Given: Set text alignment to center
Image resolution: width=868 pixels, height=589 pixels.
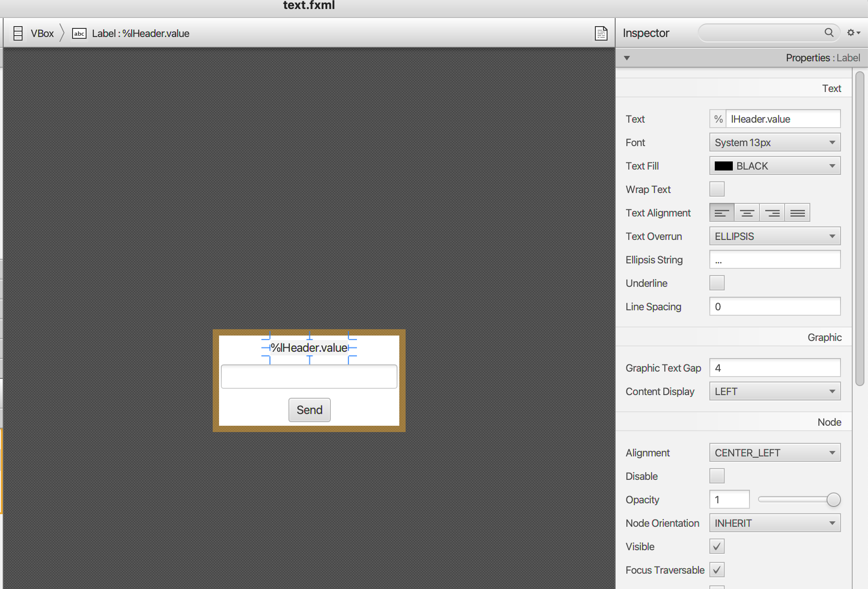Looking at the screenshot, I should point(747,213).
